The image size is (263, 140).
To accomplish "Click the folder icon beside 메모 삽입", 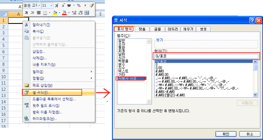I will click(x=27, y=85).
